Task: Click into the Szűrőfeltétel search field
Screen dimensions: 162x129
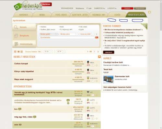Action: coord(67,37)
